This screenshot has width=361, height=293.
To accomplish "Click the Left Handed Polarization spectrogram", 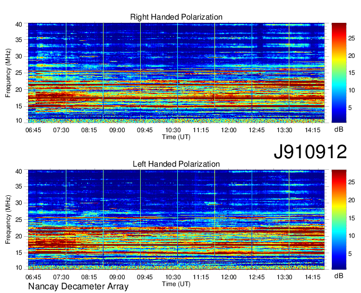I will click(x=176, y=220).
